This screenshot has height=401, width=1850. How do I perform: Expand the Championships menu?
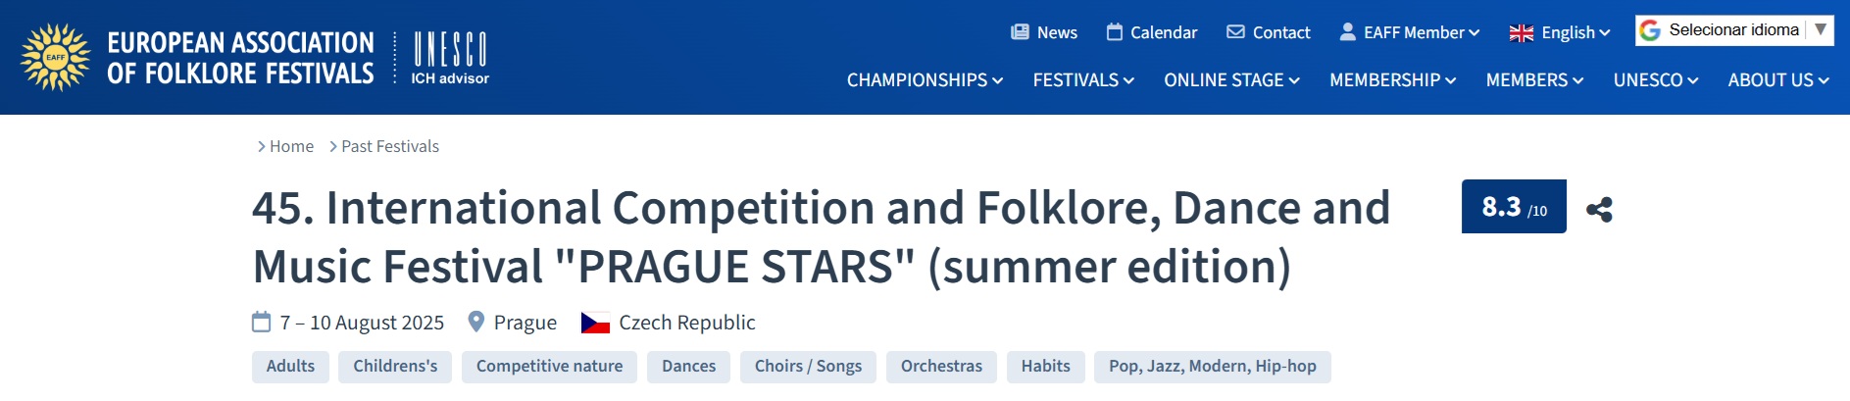pos(925,80)
